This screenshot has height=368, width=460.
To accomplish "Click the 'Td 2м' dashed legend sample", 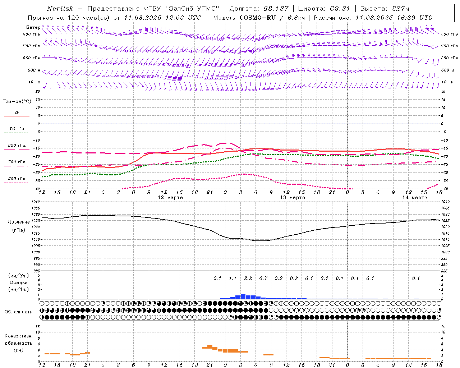I will click(x=16, y=133).
